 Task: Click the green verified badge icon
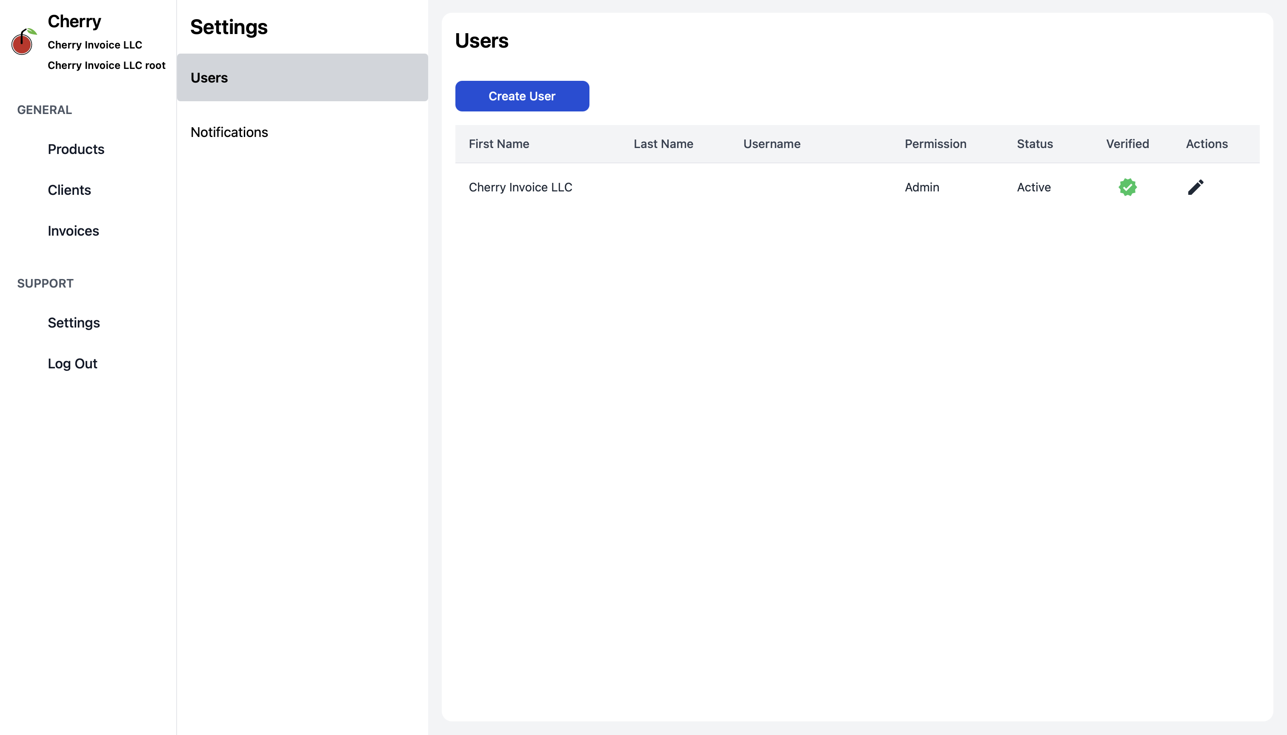1127,187
